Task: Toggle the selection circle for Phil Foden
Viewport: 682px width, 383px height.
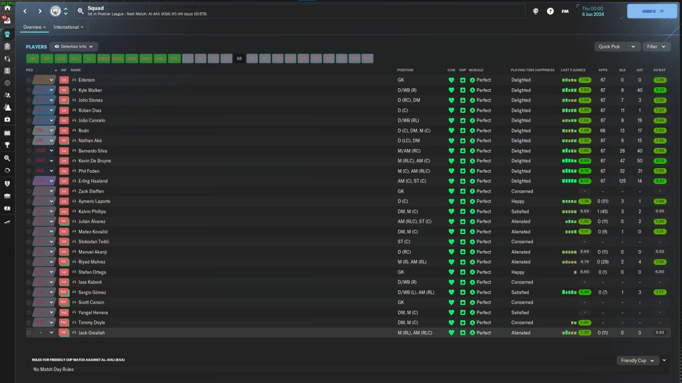Action: click(x=28, y=171)
